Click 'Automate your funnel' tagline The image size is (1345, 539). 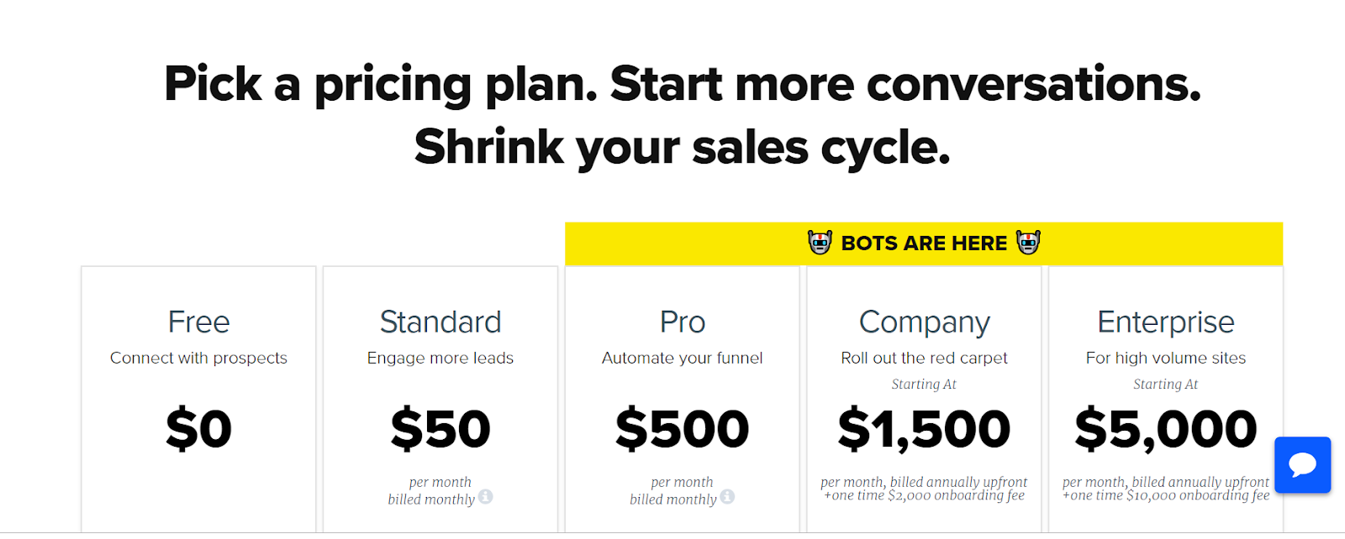683,358
